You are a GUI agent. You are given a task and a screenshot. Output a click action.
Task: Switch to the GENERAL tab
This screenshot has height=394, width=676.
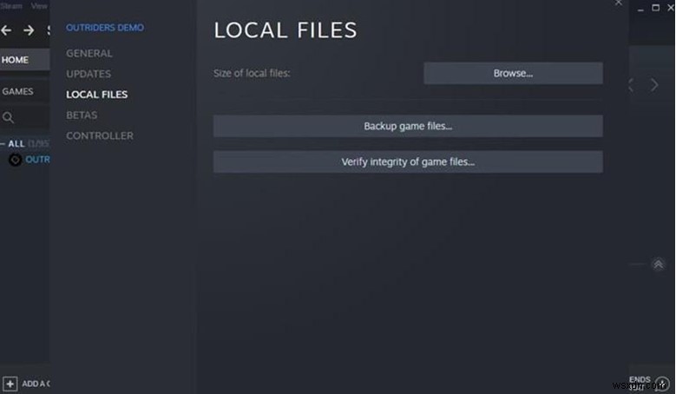pos(89,54)
